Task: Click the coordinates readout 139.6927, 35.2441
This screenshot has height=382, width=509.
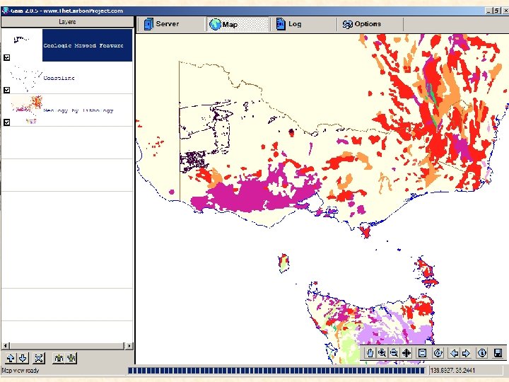Action: (452, 370)
